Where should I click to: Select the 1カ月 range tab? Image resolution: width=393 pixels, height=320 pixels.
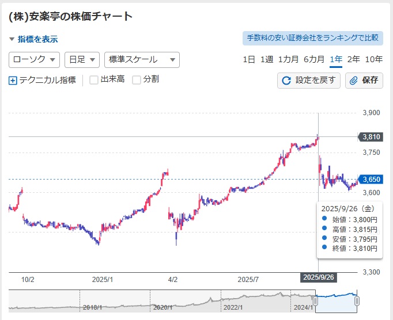(288, 60)
